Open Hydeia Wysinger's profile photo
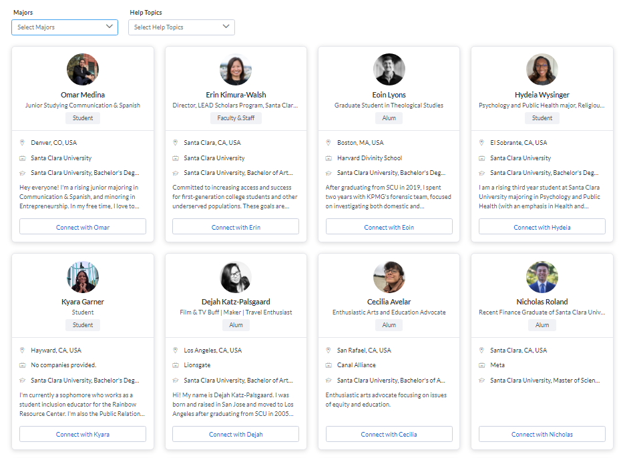The height and width of the screenshot is (458, 633). (542, 69)
